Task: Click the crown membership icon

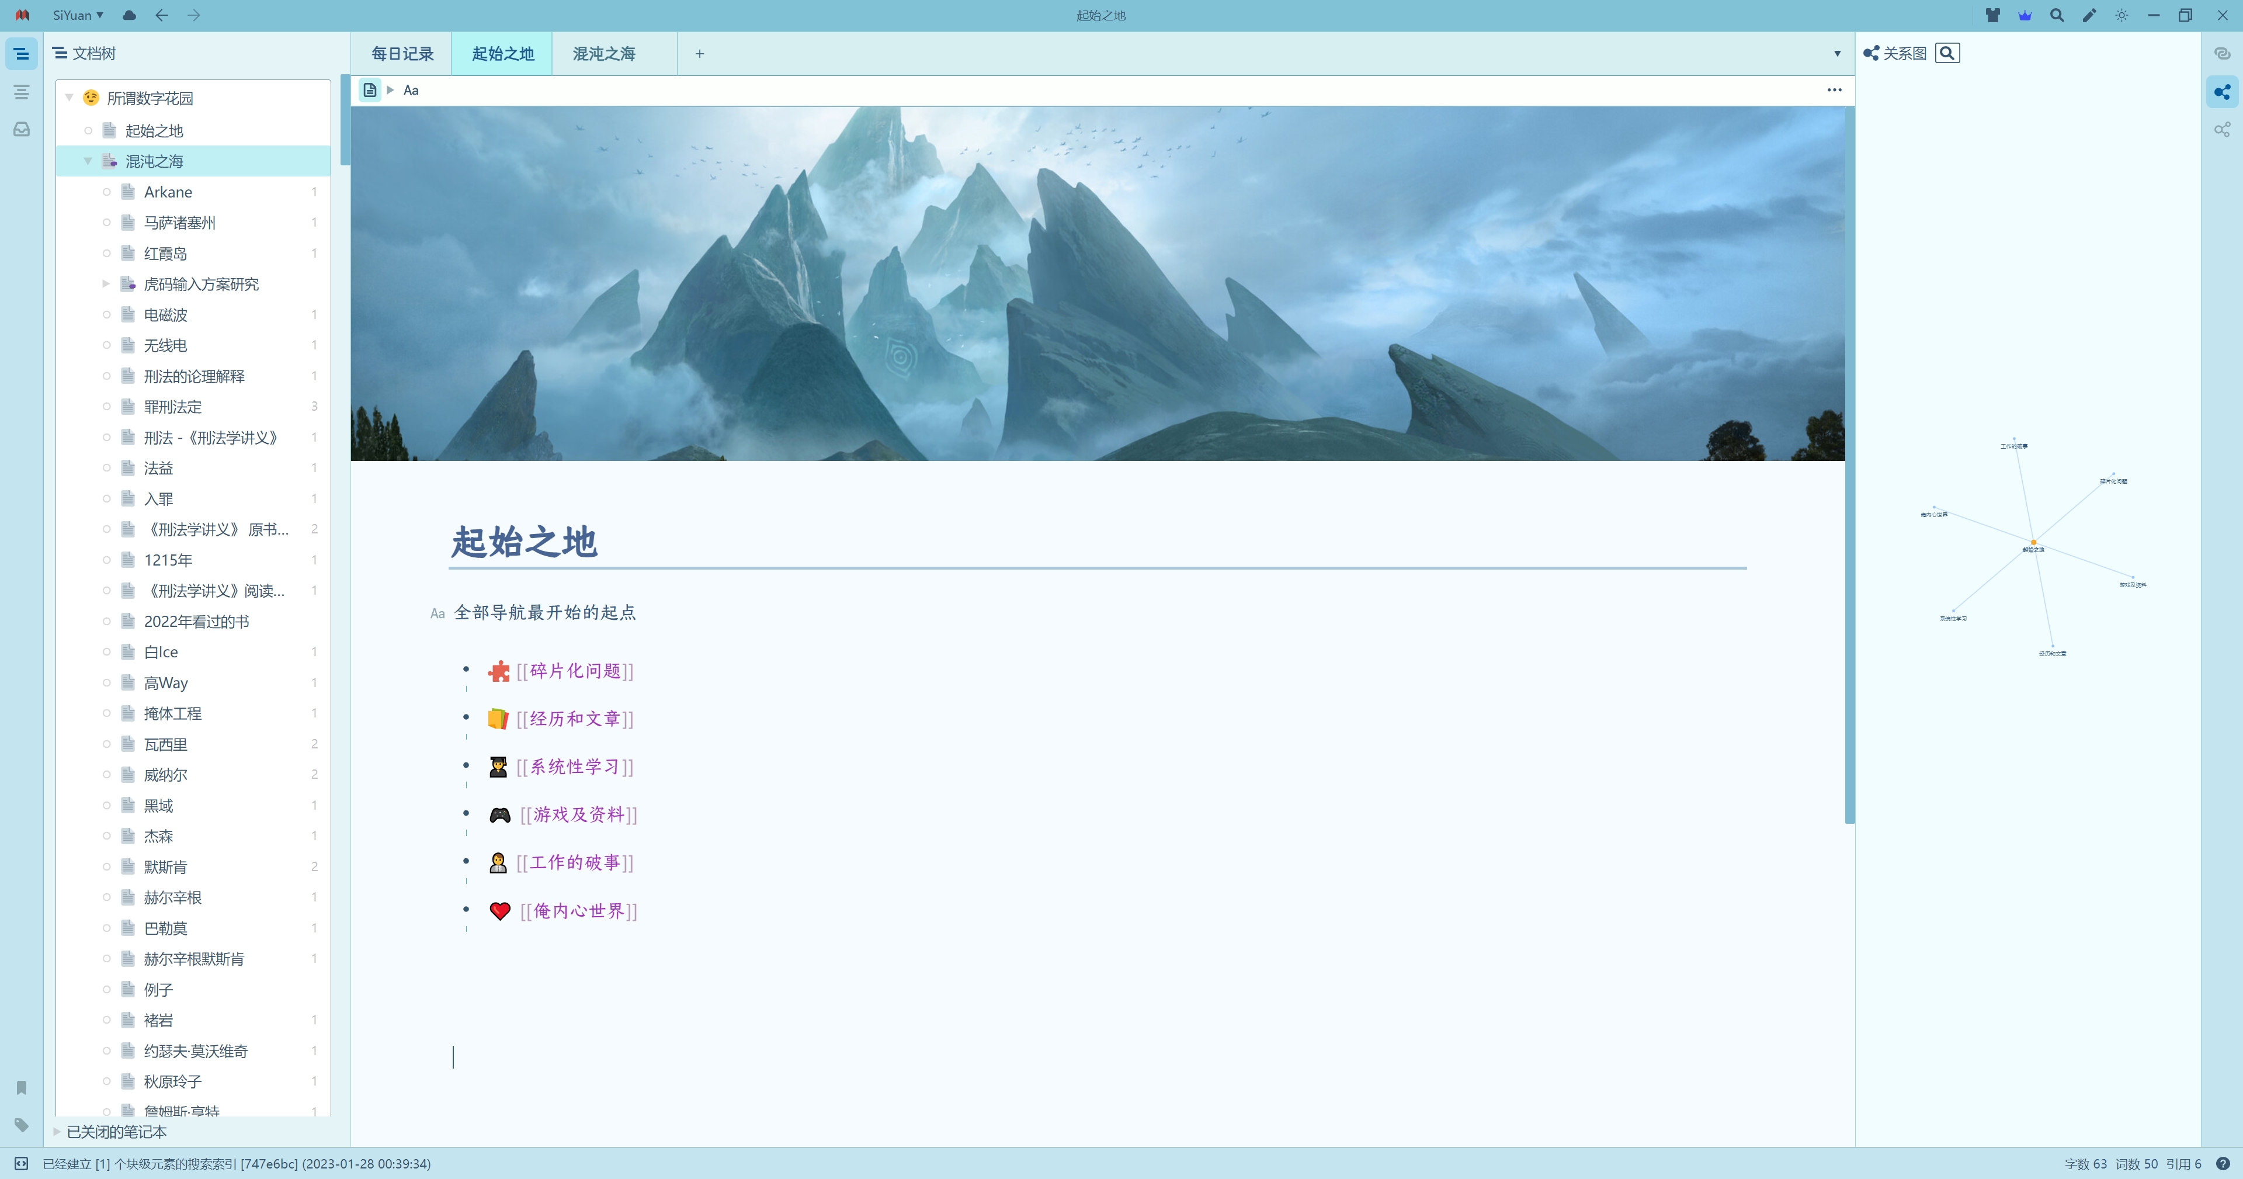Action: point(2025,15)
